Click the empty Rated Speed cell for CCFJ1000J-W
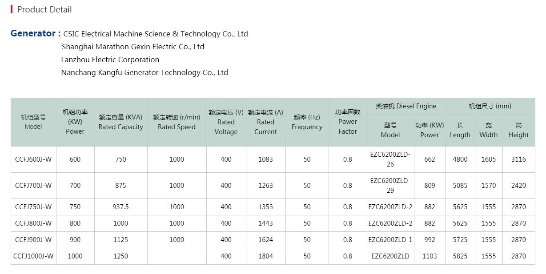 coord(177,256)
